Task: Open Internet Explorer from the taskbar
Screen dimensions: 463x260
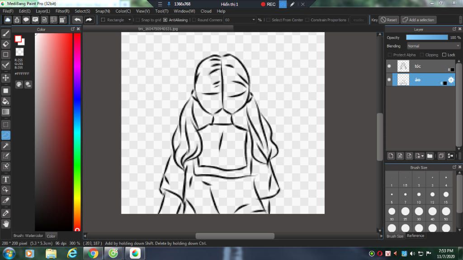Action: click(x=72, y=254)
